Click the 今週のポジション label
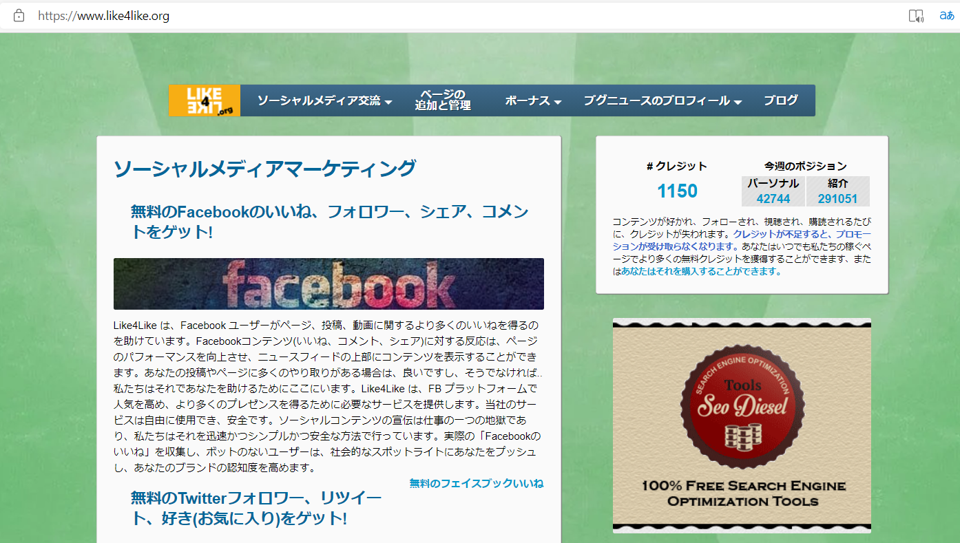This screenshot has width=960, height=543. (805, 166)
